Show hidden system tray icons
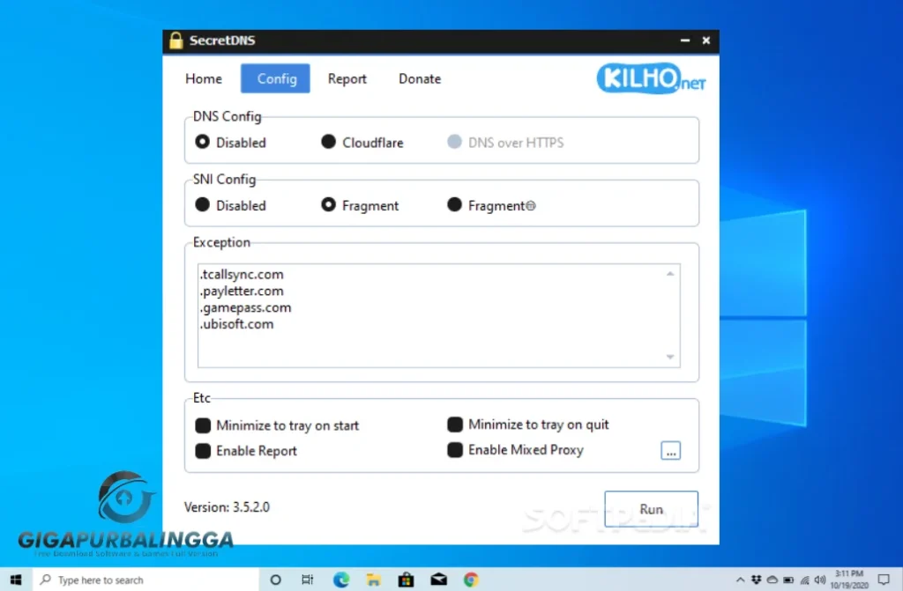This screenshot has width=903, height=591. 739,580
